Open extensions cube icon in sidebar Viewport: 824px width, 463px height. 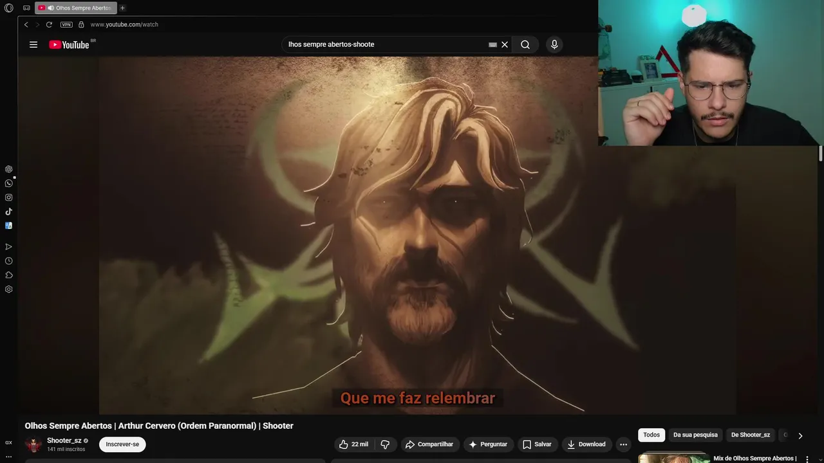pyautogui.click(x=8, y=275)
